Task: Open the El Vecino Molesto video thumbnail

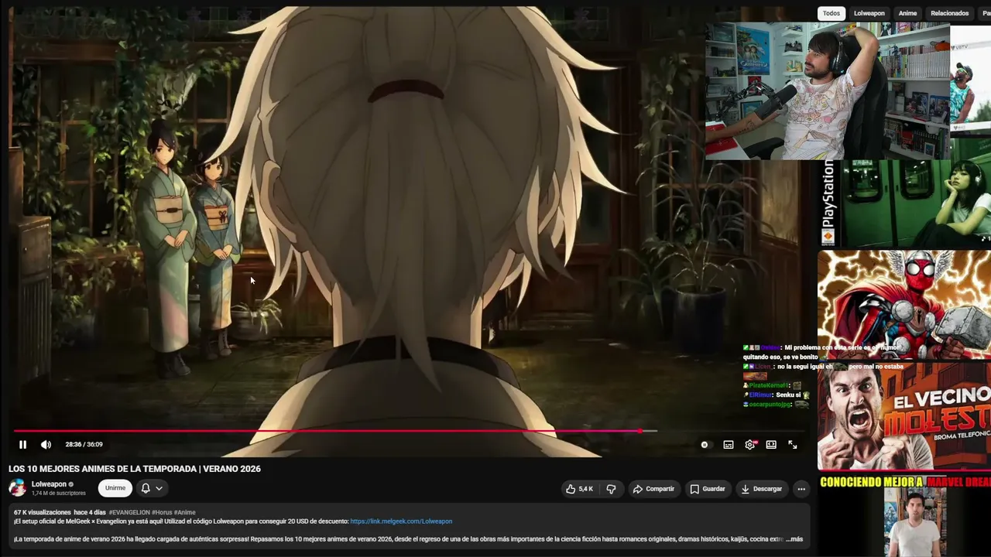Action: 904,415
